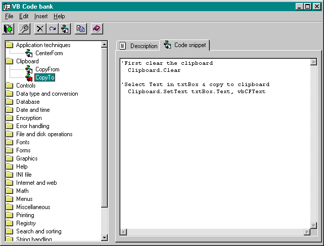Click the exit door toolbar icon
The width and height of the screenshot is (324, 246).
(x=8, y=29)
